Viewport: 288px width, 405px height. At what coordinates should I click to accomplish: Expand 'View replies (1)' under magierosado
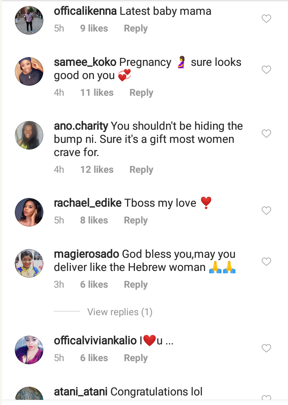coord(120,312)
